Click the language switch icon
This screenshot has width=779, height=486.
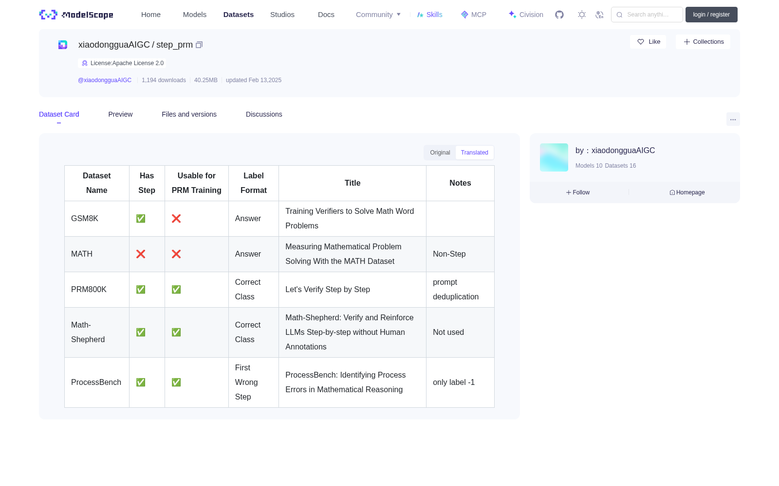click(599, 15)
